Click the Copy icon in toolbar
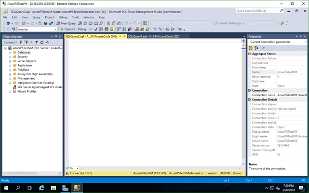This screenshot has height=193, width=309. [114, 23]
